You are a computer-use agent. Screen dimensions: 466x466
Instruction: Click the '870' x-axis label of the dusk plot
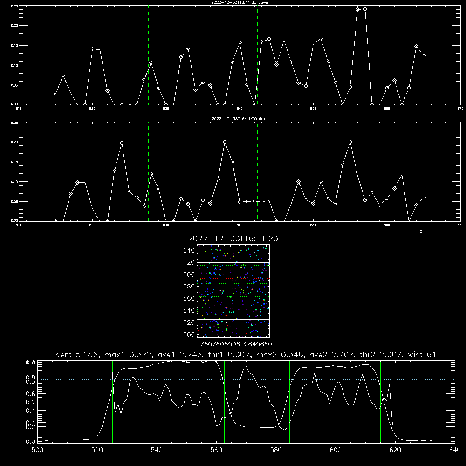[x=460, y=225]
